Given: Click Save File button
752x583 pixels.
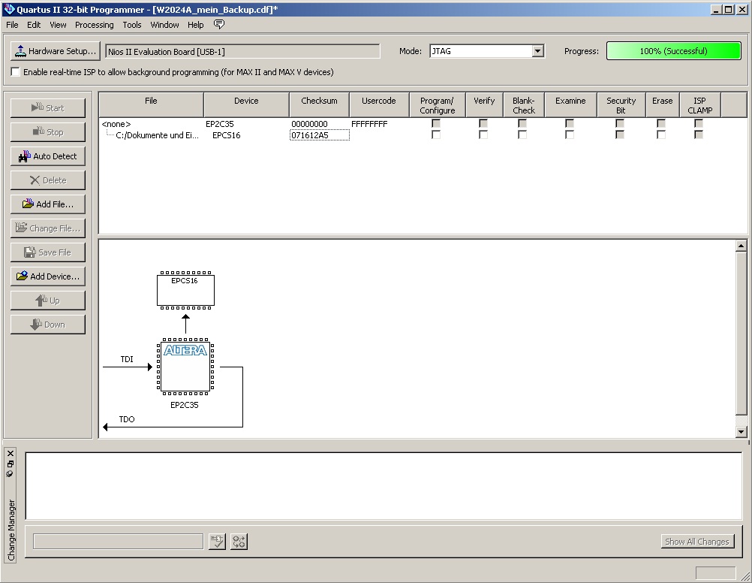Looking at the screenshot, I should 48,252.
